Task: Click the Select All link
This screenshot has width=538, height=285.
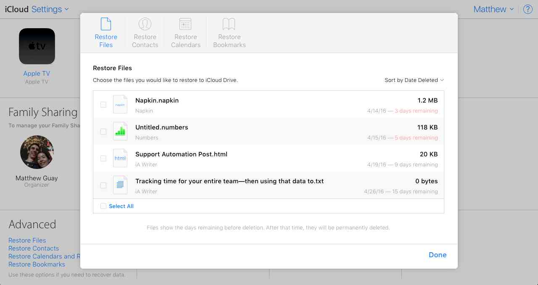Action: pyautogui.click(x=121, y=206)
